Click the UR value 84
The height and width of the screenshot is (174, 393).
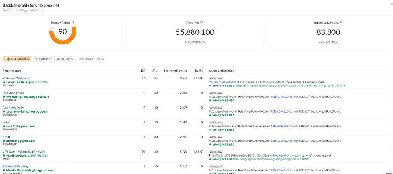click(156, 78)
